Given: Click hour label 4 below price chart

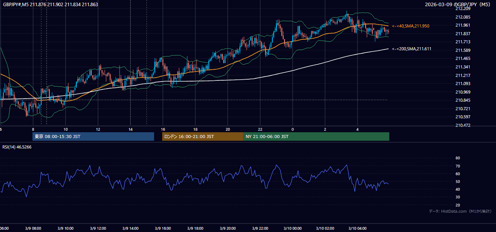Looking at the screenshot, I should [x=357, y=130].
